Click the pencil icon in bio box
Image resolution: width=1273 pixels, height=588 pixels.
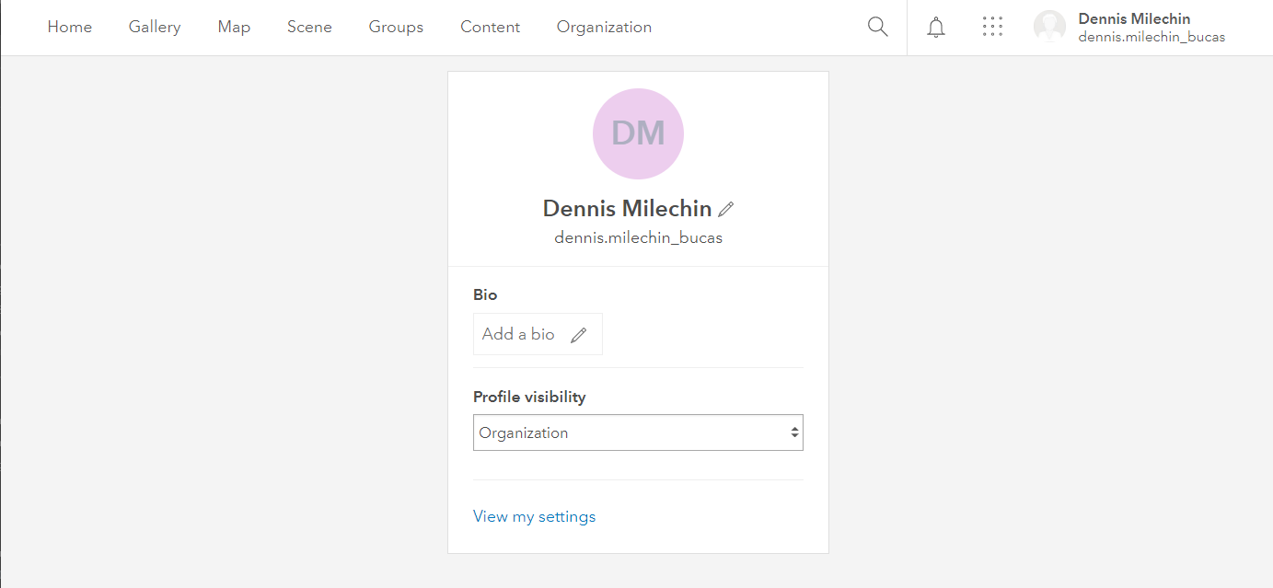[578, 335]
